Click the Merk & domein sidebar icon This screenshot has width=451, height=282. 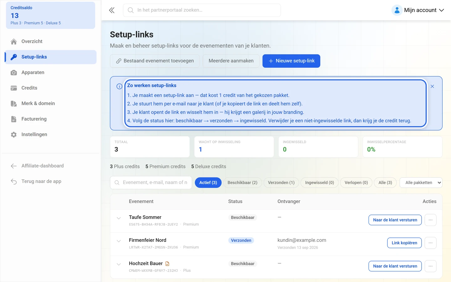click(14, 104)
